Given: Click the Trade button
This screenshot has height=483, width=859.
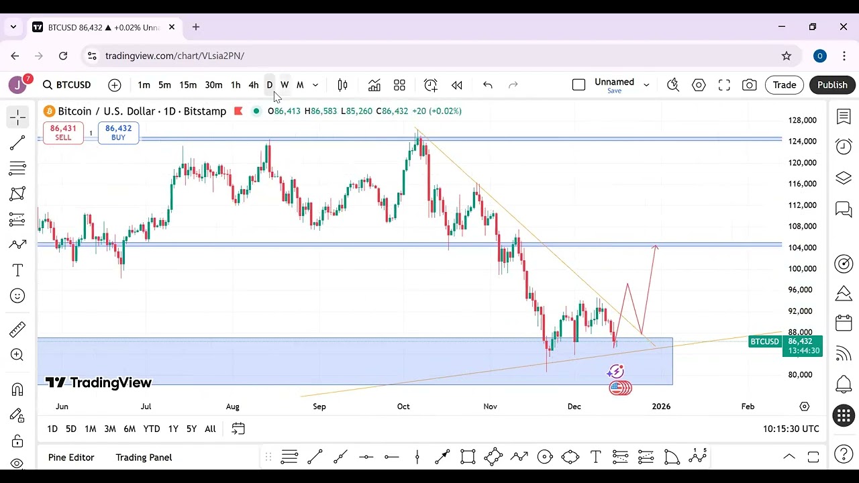Looking at the screenshot, I should pos(784,85).
